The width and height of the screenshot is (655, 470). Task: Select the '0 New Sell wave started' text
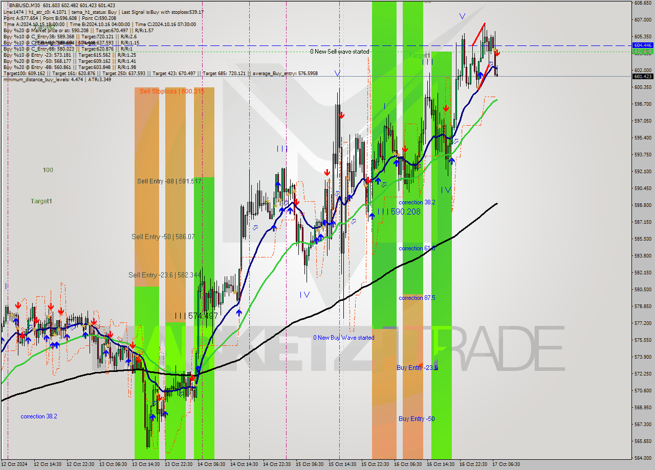click(x=339, y=52)
